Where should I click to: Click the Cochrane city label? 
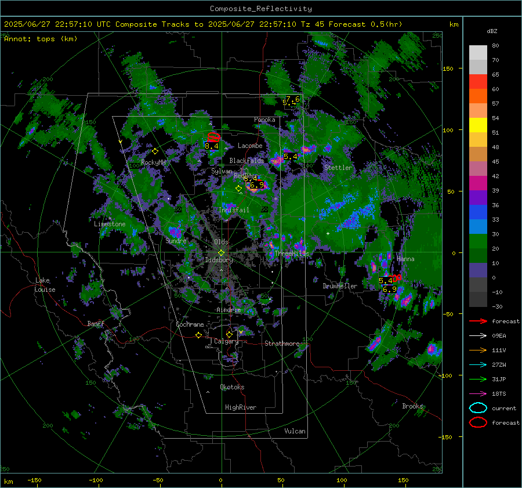[190, 324]
